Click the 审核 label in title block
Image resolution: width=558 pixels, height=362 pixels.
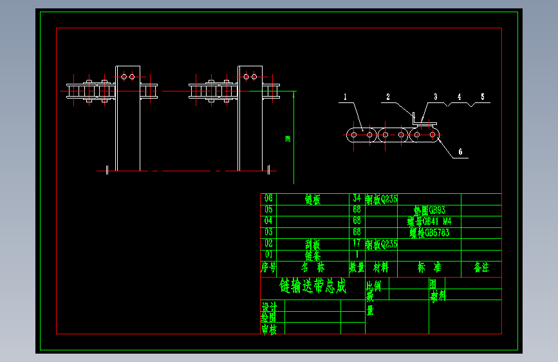point(269,329)
